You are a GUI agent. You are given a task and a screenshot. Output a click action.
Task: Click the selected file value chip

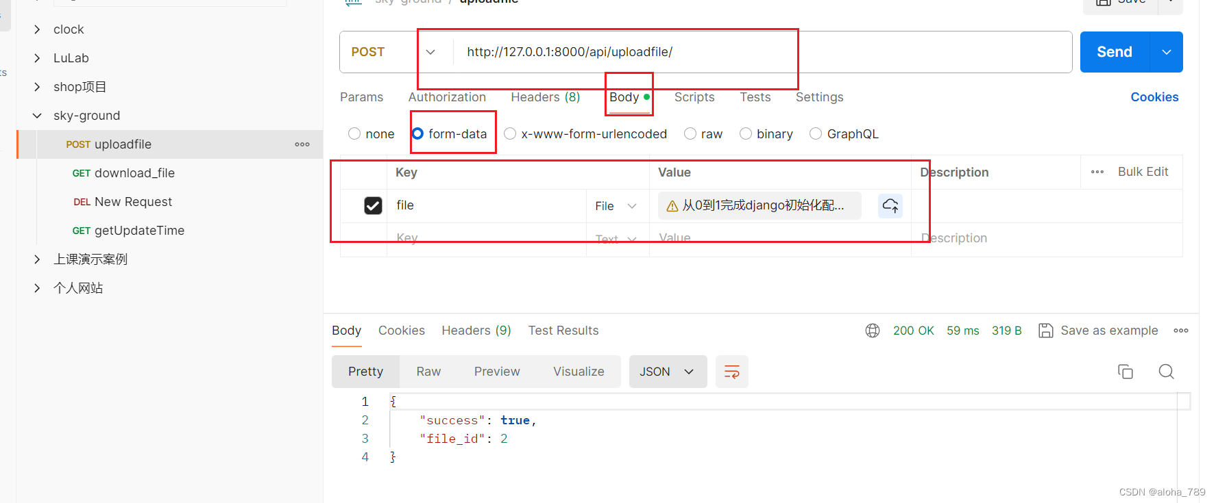tap(759, 205)
